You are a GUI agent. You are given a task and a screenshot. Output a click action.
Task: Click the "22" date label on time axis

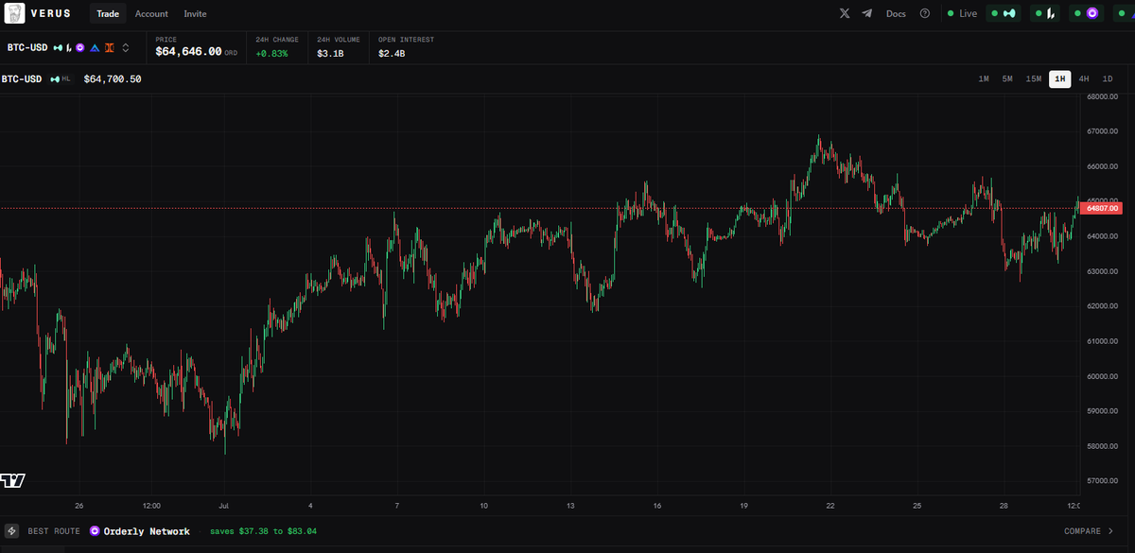click(x=829, y=506)
